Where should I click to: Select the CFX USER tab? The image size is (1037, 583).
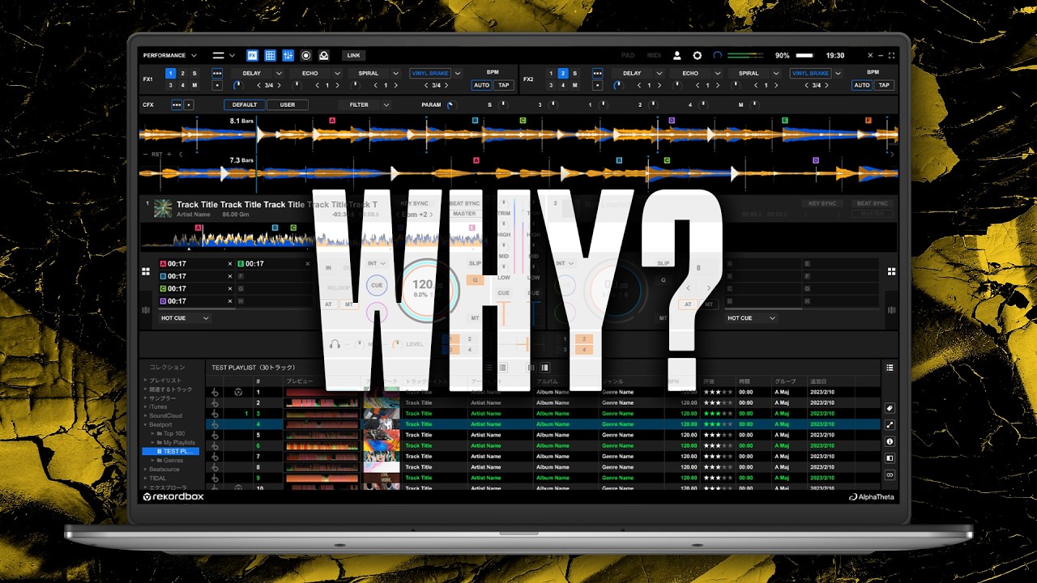(288, 104)
